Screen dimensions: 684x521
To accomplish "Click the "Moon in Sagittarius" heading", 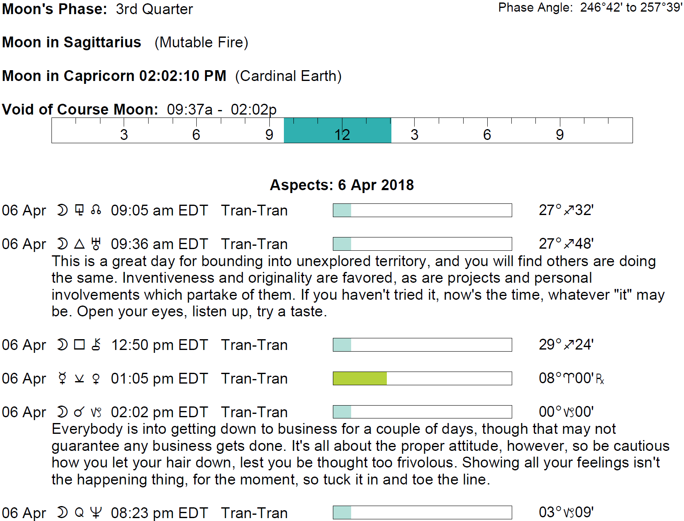I will point(72,42).
